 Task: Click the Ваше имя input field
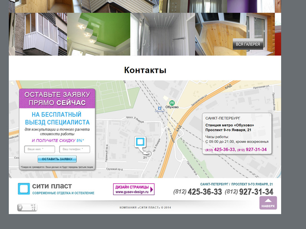(40, 149)
